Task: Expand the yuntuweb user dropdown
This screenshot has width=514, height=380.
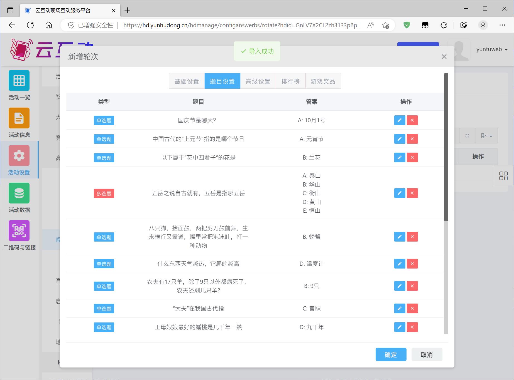Action: [x=492, y=49]
